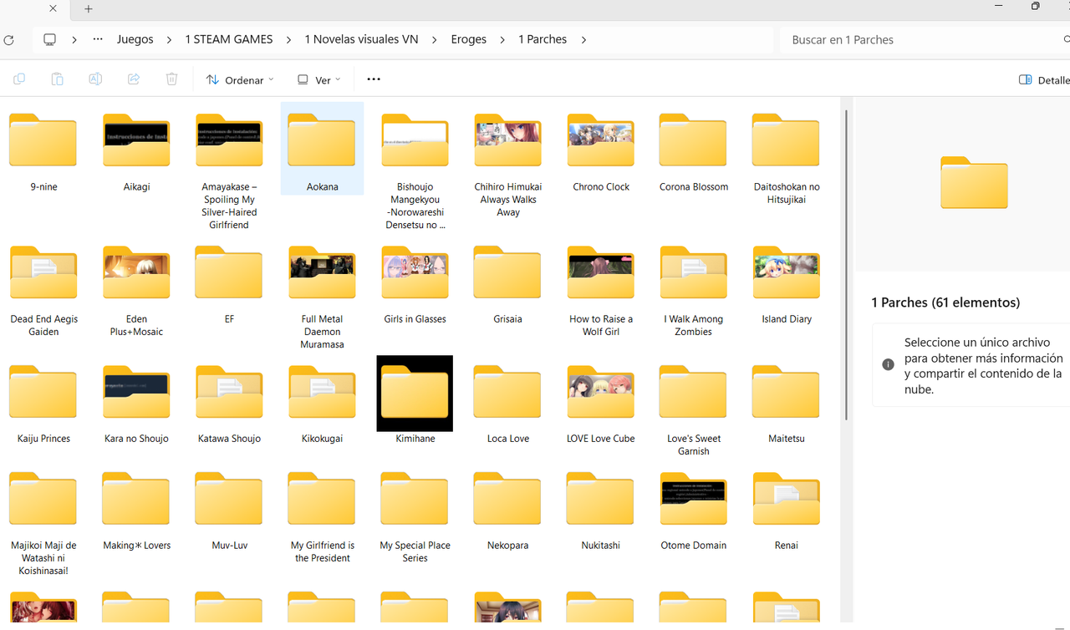Select Chihiro Himukai Always Walks Away folder

click(x=508, y=165)
